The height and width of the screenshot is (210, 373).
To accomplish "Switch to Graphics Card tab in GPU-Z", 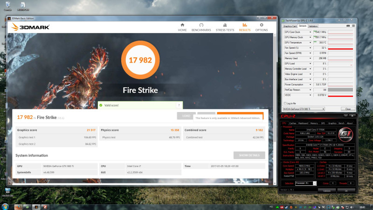I will click(x=290, y=26).
